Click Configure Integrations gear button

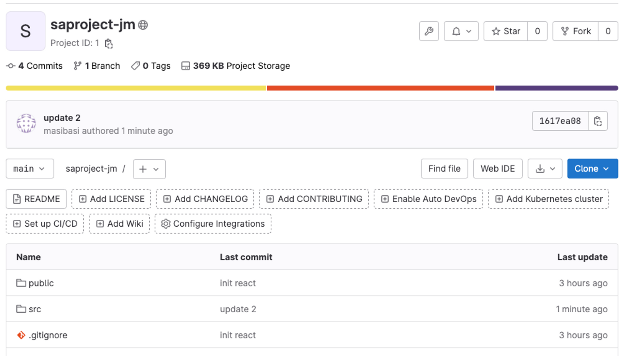pos(213,224)
